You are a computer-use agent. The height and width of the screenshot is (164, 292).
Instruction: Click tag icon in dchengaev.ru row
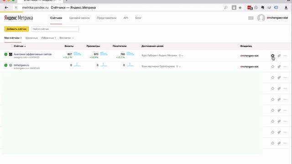click(279, 67)
